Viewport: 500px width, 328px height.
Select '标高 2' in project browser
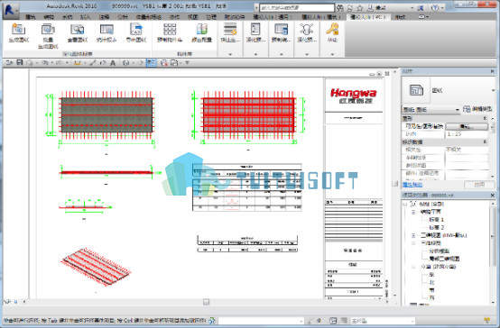pos(436,227)
